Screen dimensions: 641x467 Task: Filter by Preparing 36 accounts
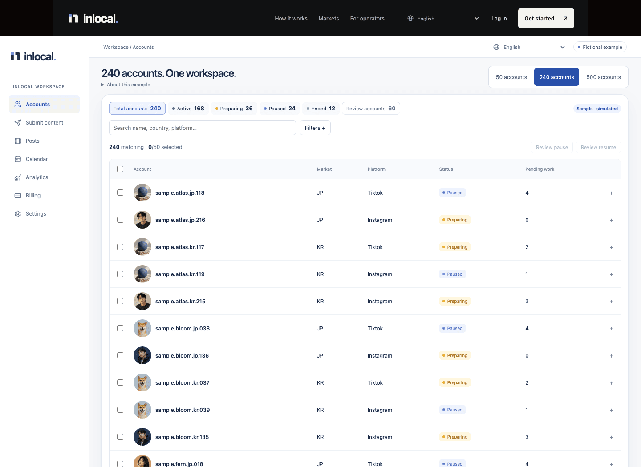point(234,109)
